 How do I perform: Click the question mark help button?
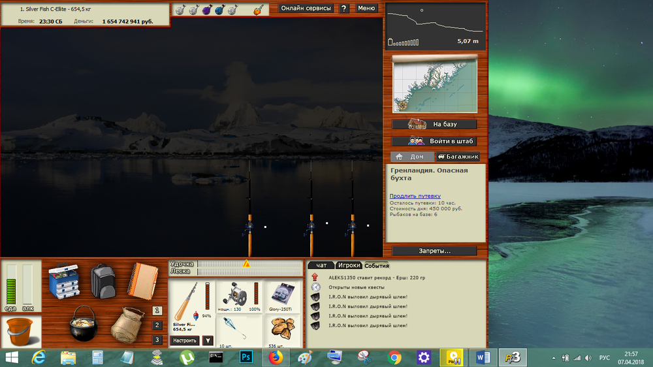(343, 8)
